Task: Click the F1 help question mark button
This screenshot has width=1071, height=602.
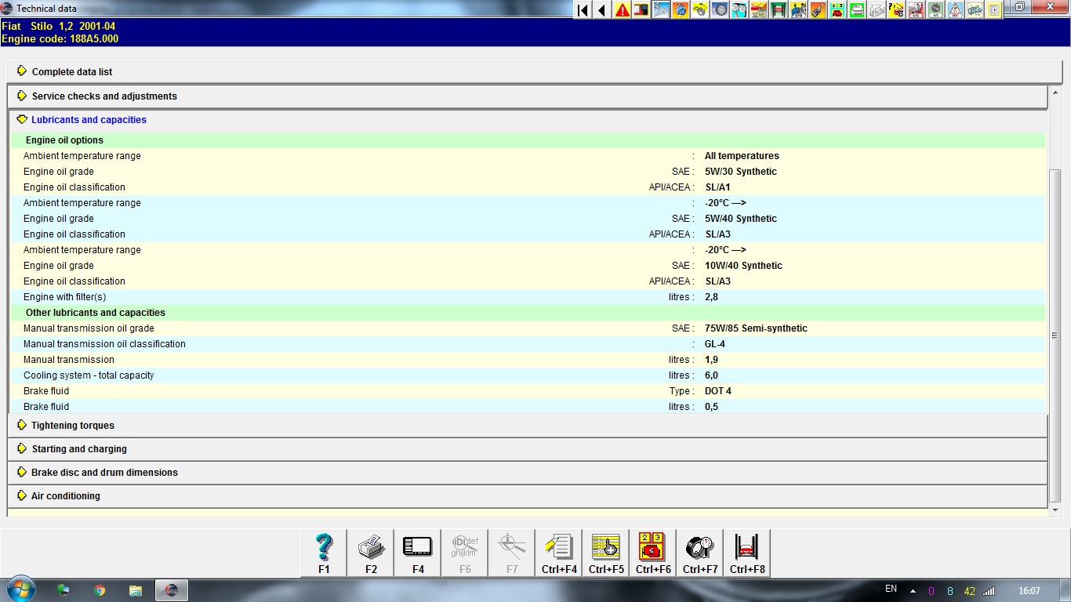Action: click(x=324, y=553)
